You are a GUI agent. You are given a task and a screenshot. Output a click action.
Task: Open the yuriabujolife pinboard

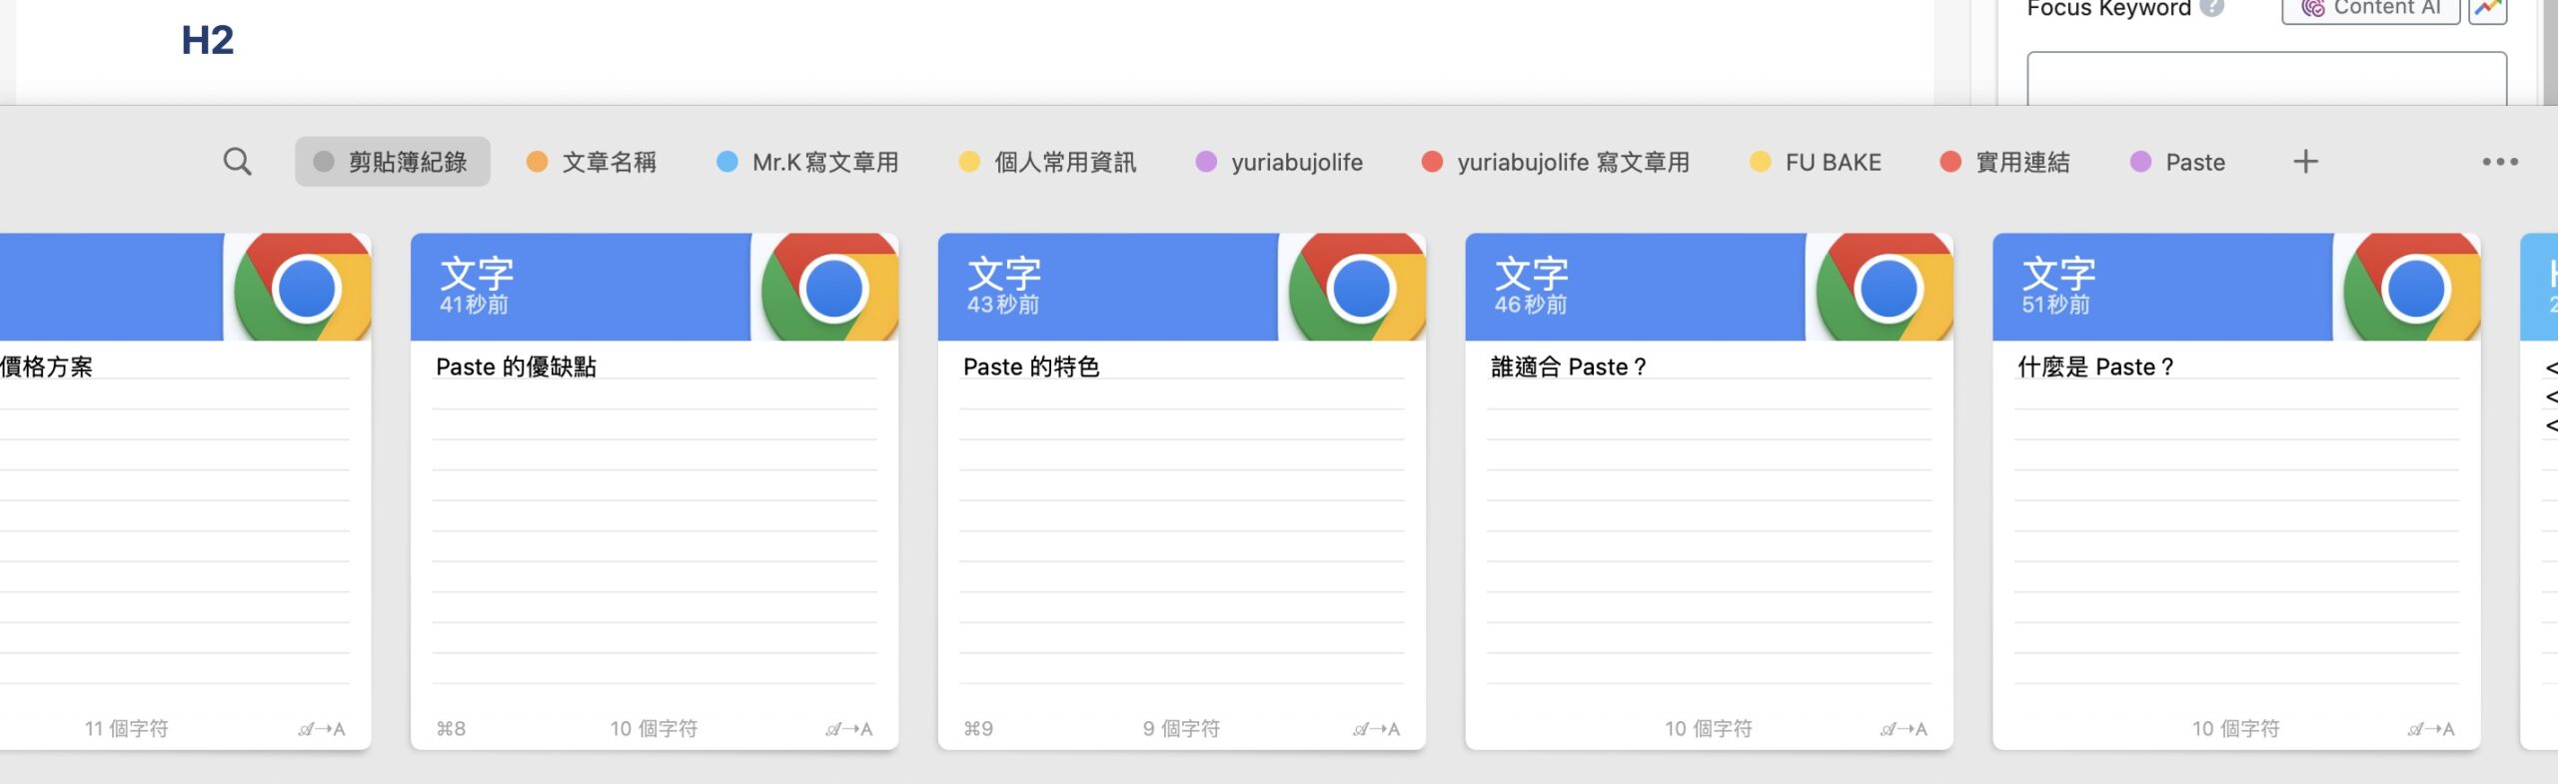click(x=1279, y=162)
